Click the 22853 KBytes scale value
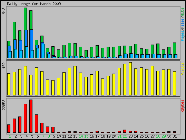186x140 pixels. point(4,105)
